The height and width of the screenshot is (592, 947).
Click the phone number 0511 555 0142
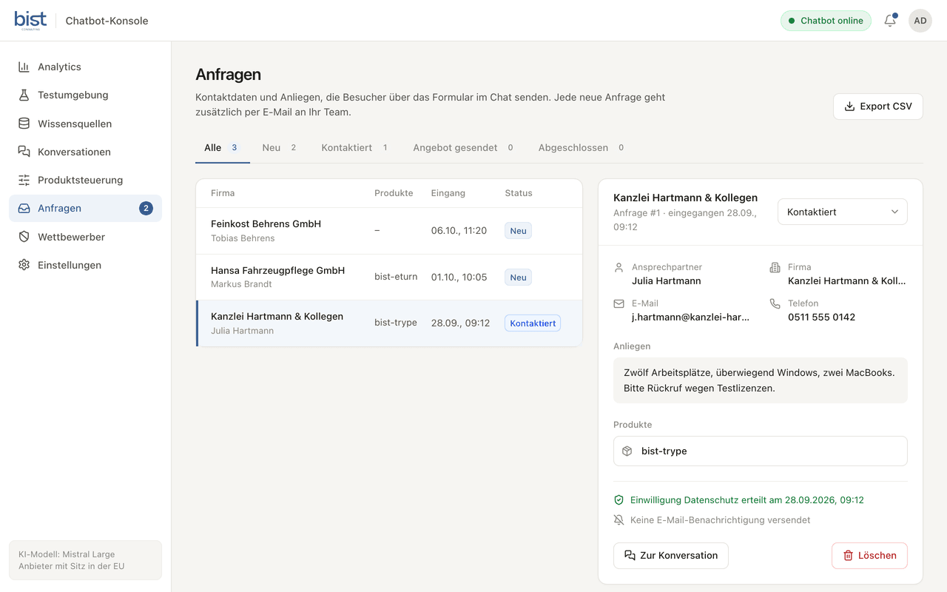point(821,317)
